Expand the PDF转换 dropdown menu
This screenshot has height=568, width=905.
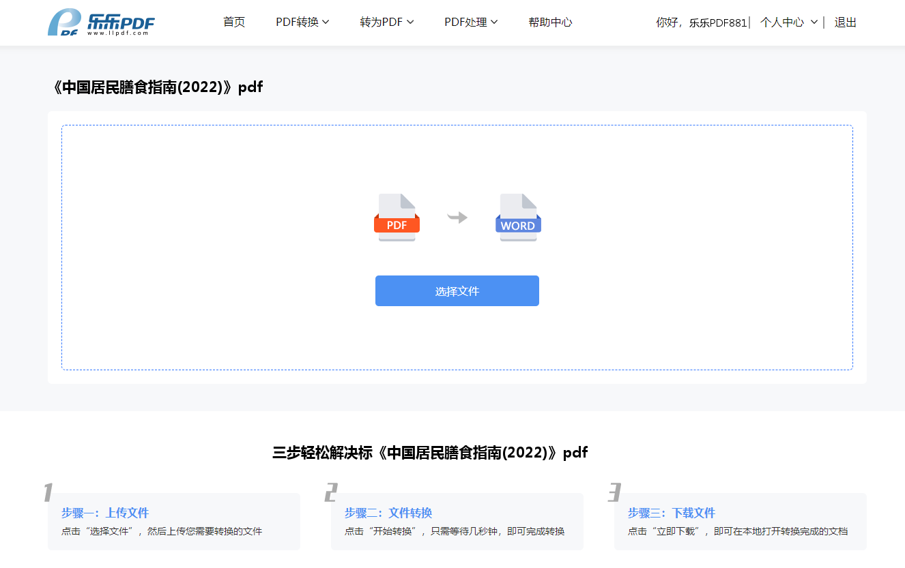(302, 23)
